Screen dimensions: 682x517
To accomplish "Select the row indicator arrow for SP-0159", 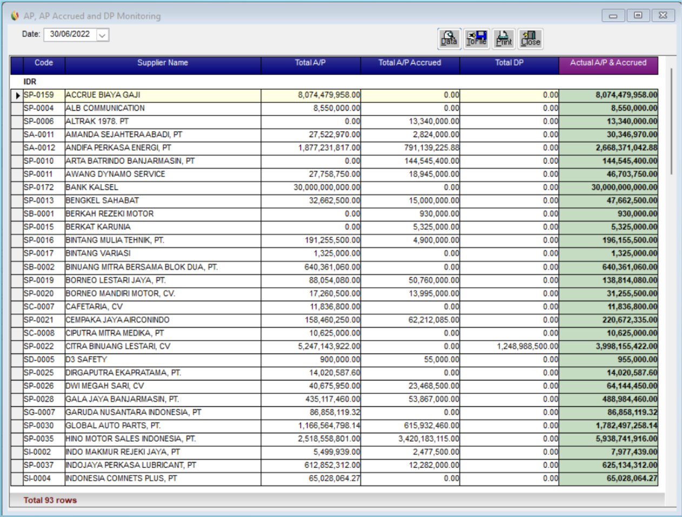I will (x=17, y=96).
